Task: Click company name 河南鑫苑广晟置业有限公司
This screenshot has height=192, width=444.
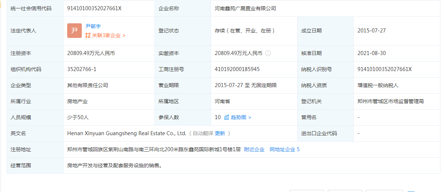Action: [245, 8]
